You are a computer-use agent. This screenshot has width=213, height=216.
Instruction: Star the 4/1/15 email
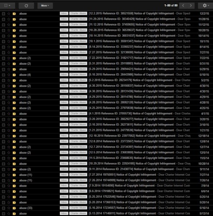coord(9,114)
